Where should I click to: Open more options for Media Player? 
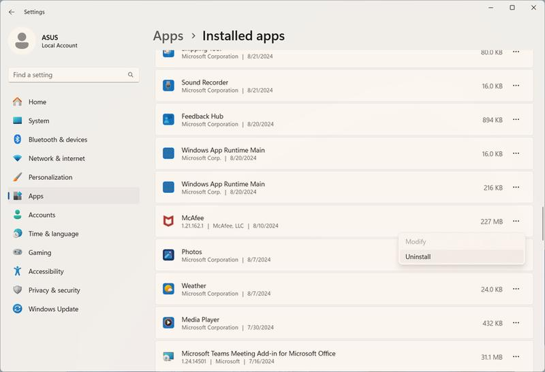(x=516, y=323)
